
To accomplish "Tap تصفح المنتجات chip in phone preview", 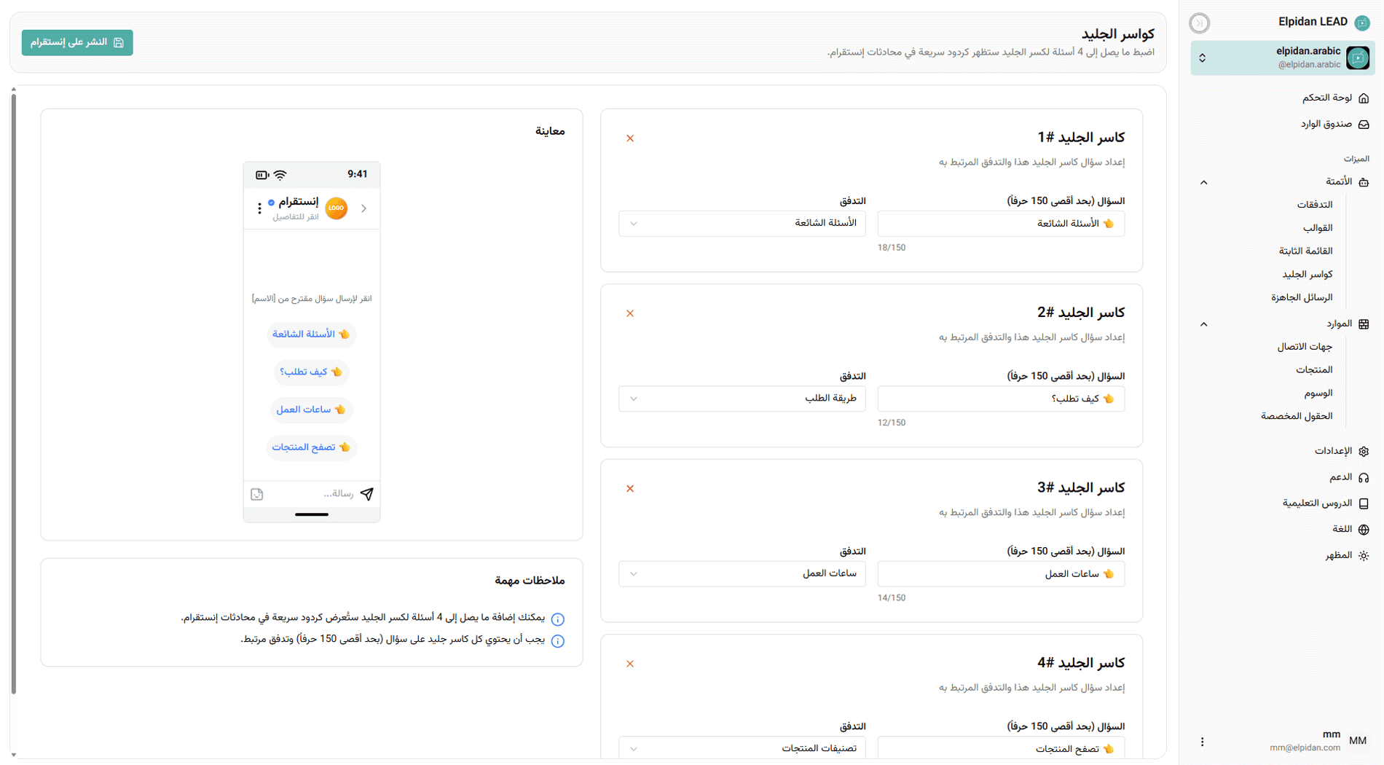I will (x=311, y=447).
